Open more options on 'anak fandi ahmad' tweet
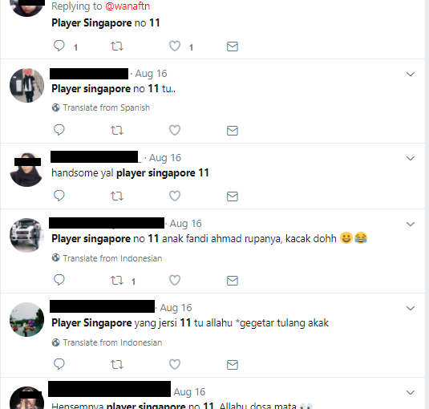The width and height of the screenshot is (429, 409). pos(411,224)
